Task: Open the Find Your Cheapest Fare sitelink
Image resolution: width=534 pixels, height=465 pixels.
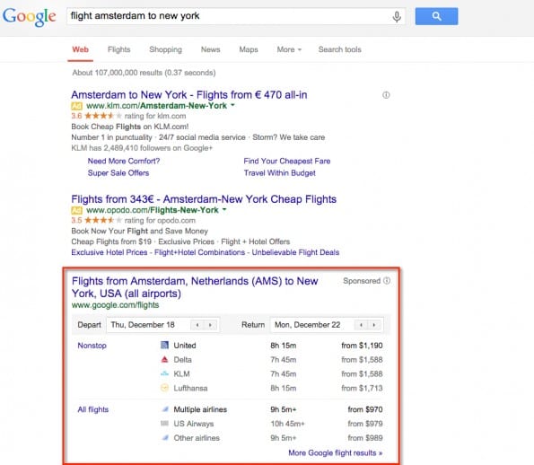Action: [x=287, y=161]
